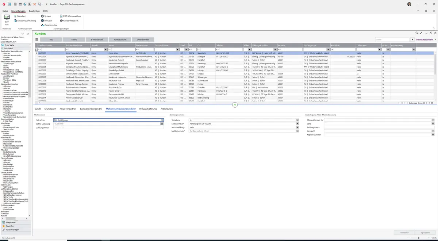Collapse the upper list with round chevron
Viewport: 438px width, 241px height.
pyautogui.click(x=235, y=104)
